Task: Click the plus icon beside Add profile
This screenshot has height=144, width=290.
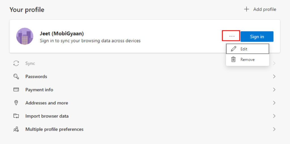Action: point(247,9)
